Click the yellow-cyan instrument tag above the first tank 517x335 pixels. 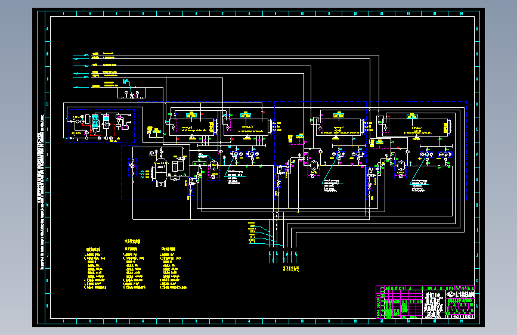[x=191, y=114]
